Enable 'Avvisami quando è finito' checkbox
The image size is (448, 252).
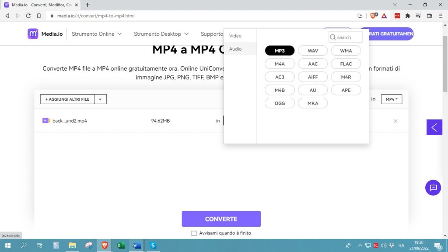[x=194, y=233]
